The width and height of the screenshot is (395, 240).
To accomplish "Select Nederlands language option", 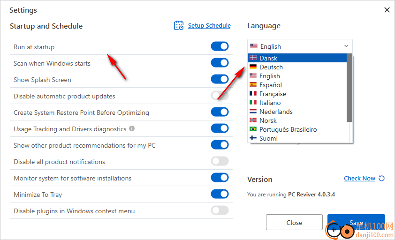I will (297, 112).
